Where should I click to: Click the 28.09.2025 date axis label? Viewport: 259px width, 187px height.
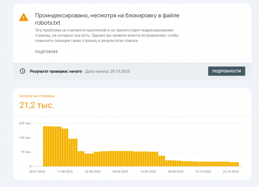(176, 172)
